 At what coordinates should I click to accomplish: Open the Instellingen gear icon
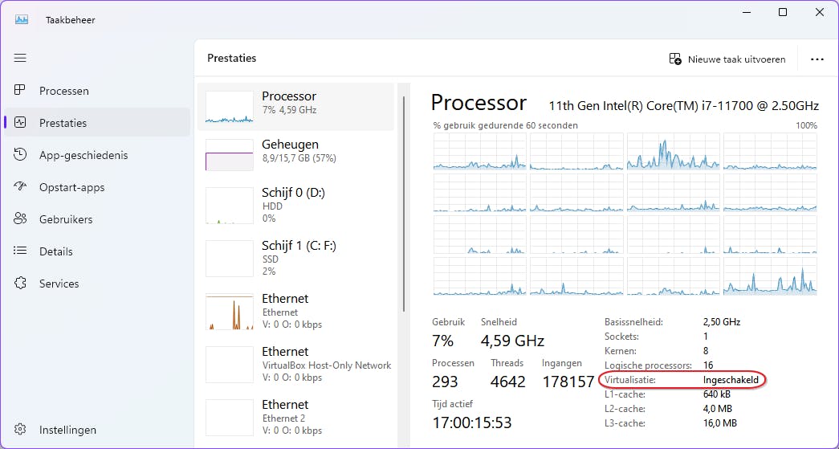(21, 430)
